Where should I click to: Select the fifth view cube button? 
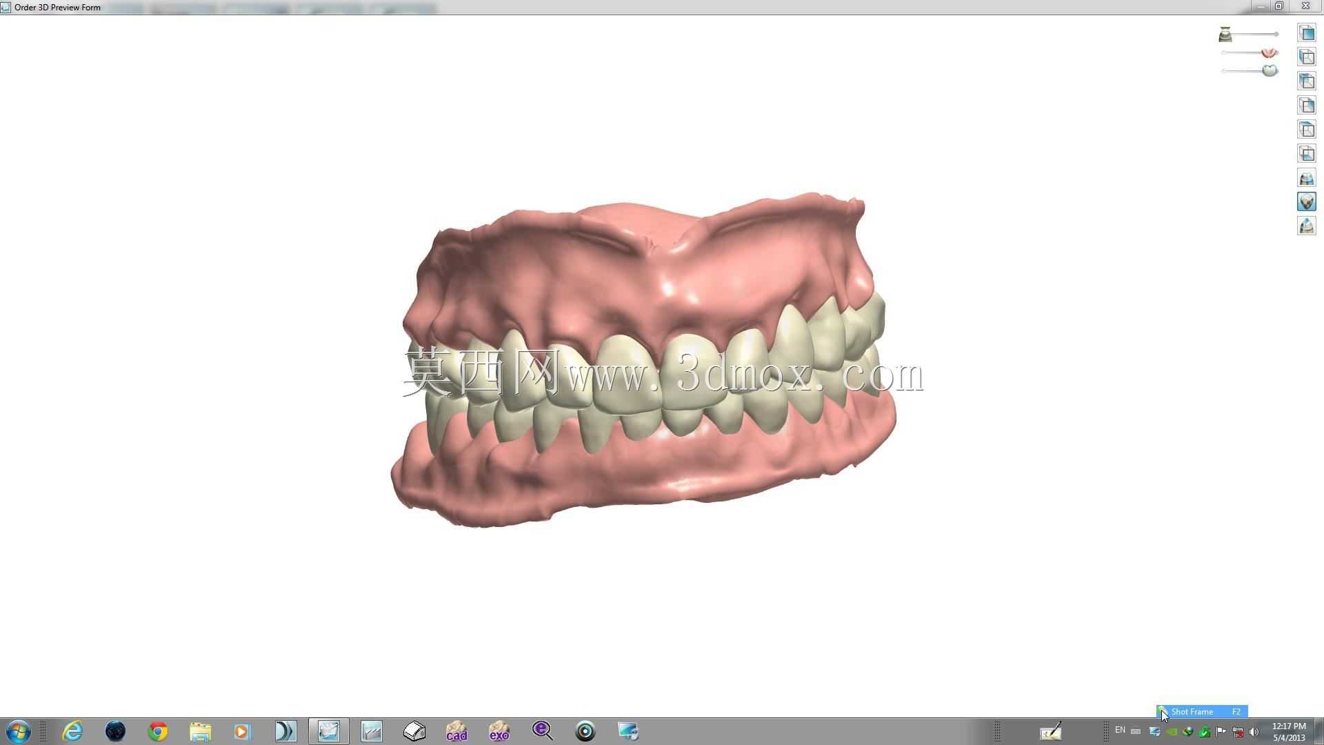(x=1306, y=129)
